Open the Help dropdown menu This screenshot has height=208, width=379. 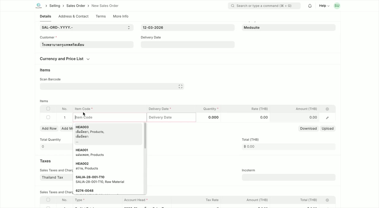(x=324, y=6)
